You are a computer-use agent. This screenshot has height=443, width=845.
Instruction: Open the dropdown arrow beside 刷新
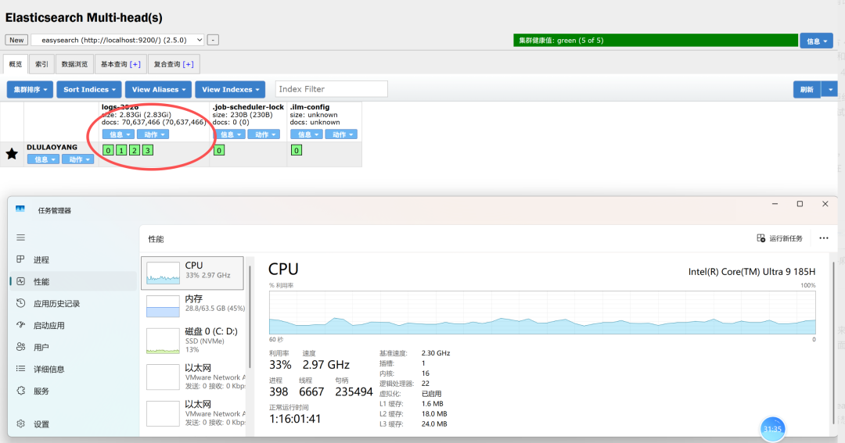pyautogui.click(x=830, y=89)
